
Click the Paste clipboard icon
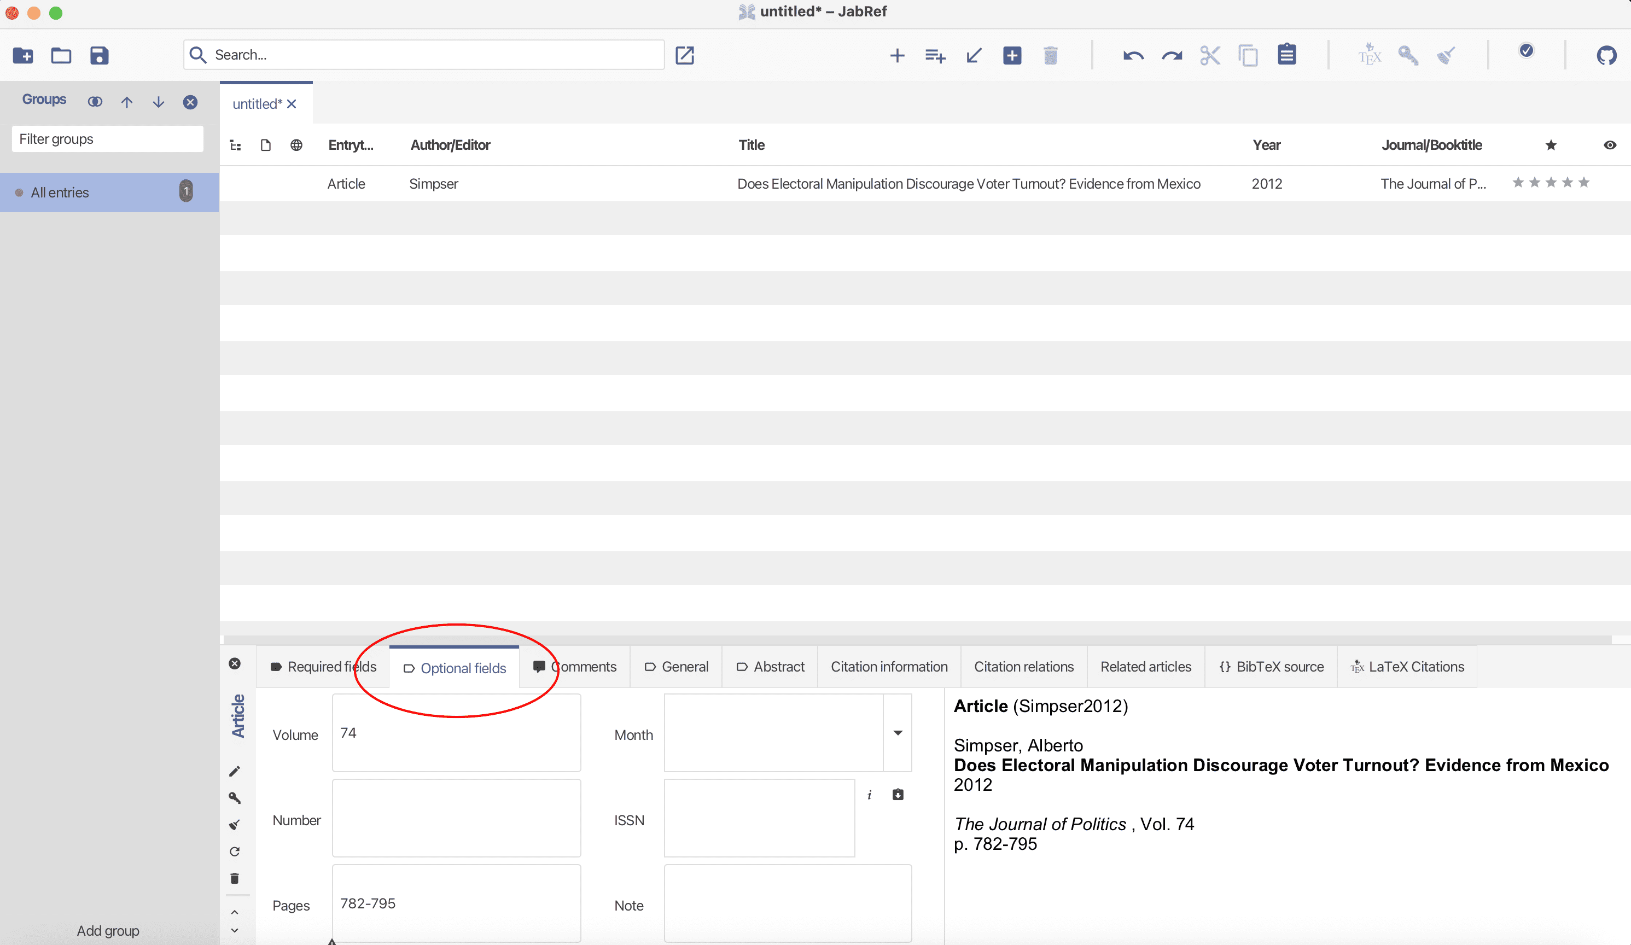tap(1286, 56)
